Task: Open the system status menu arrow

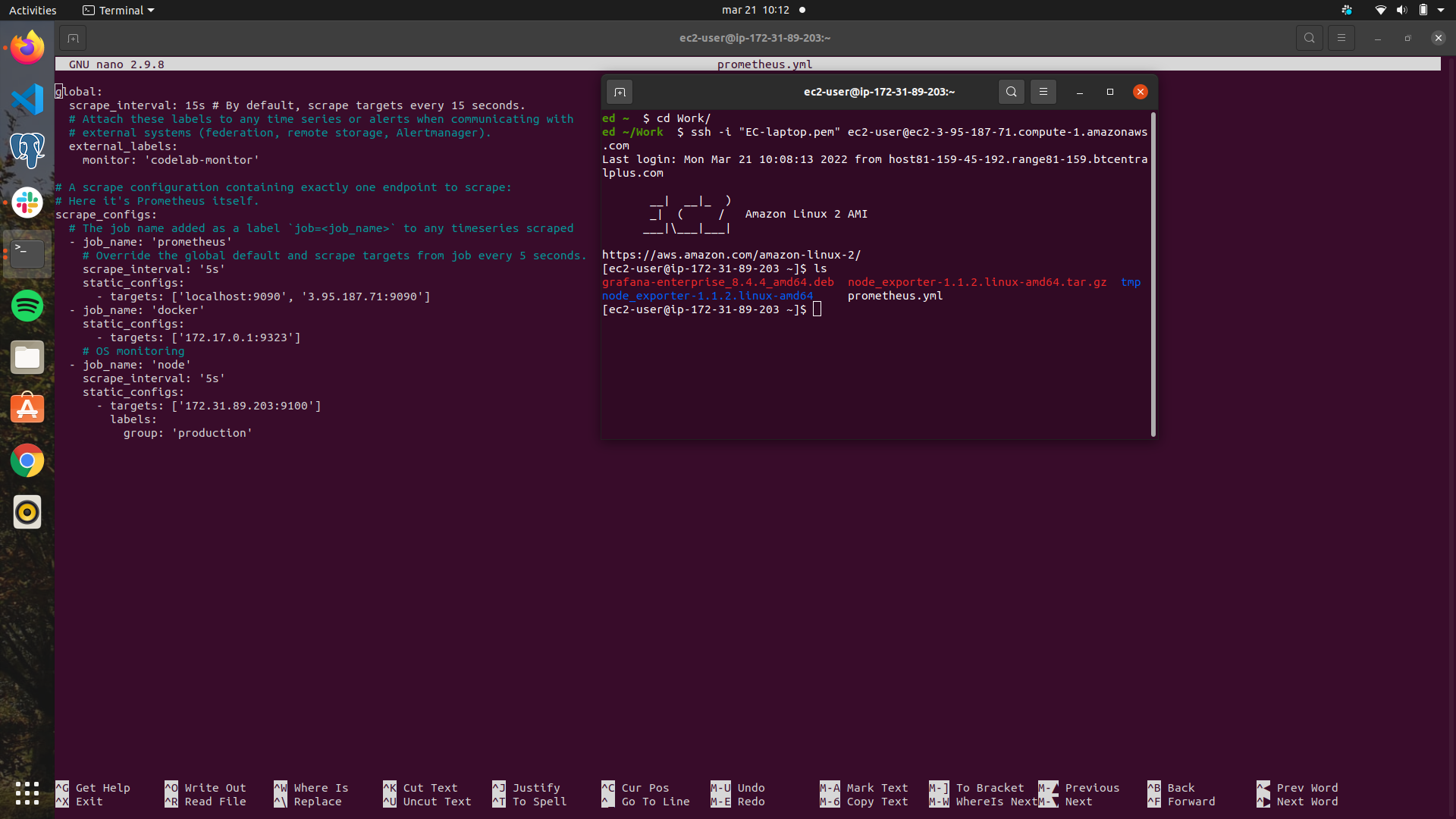Action: pyautogui.click(x=1441, y=10)
